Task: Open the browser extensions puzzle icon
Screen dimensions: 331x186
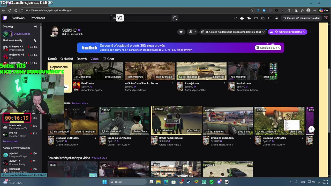Action: [289, 10]
